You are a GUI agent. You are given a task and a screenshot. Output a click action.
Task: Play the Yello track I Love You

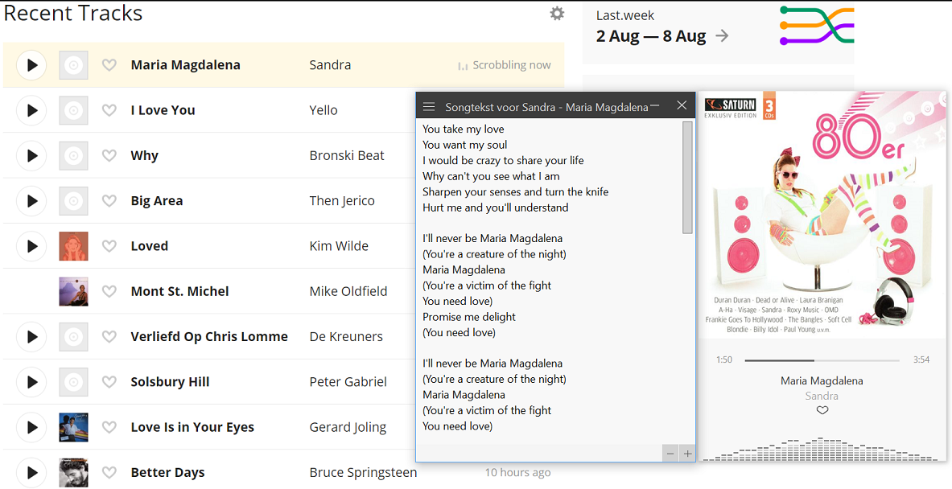click(x=31, y=110)
